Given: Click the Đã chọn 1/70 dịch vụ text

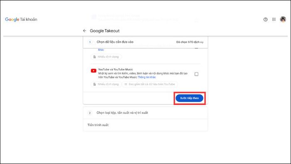Looking at the screenshot, I should 190,42.
